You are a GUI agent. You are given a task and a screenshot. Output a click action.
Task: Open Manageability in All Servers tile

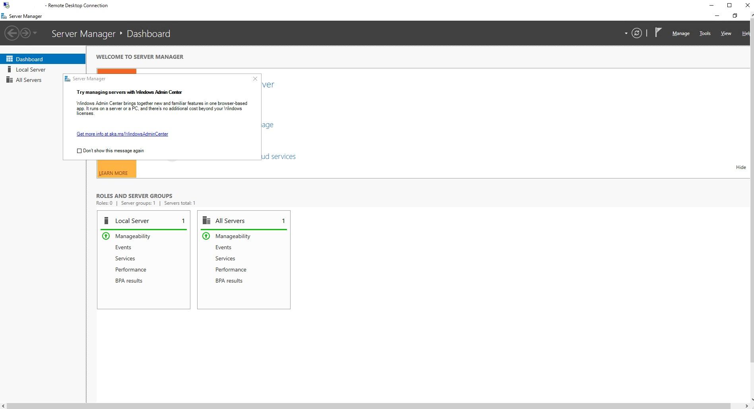pyautogui.click(x=233, y=236)
